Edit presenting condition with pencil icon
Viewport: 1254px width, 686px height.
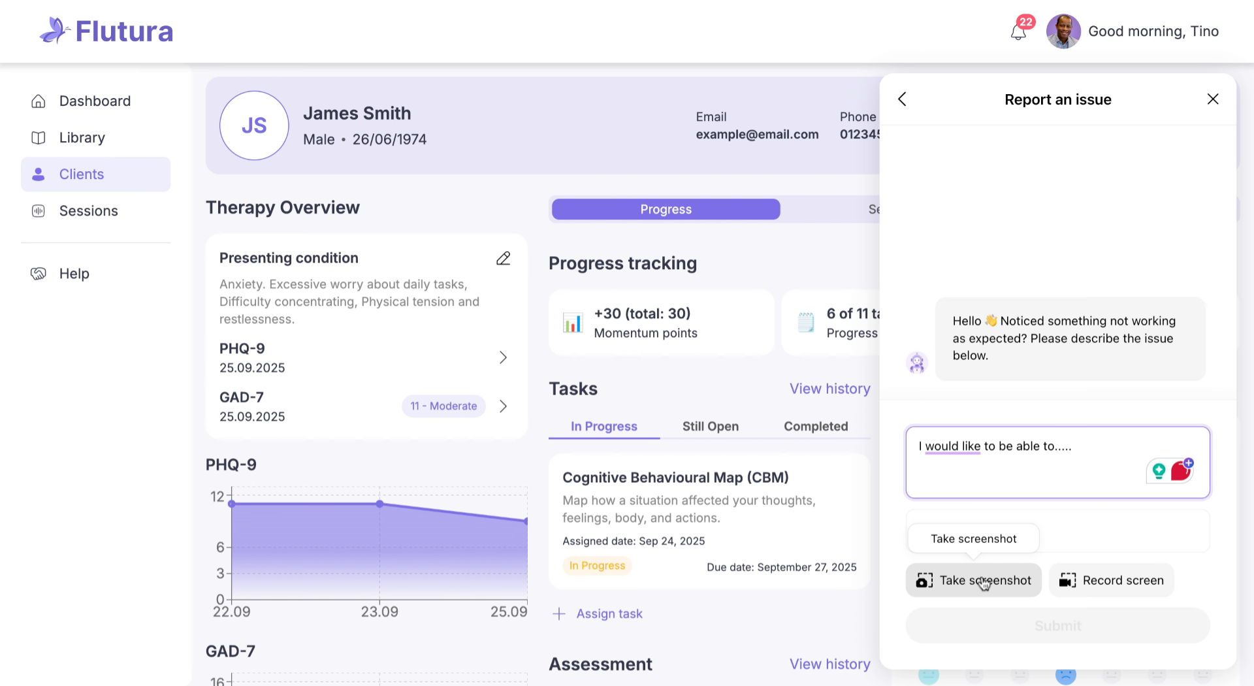(503, 259)
